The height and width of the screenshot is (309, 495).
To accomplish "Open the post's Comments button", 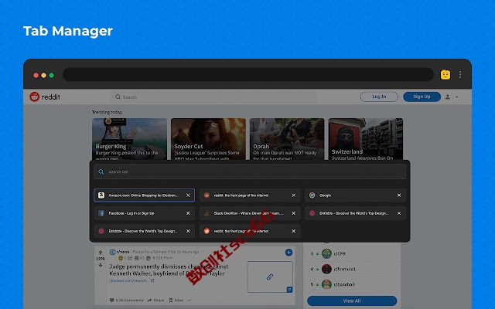I will (126, 301).
